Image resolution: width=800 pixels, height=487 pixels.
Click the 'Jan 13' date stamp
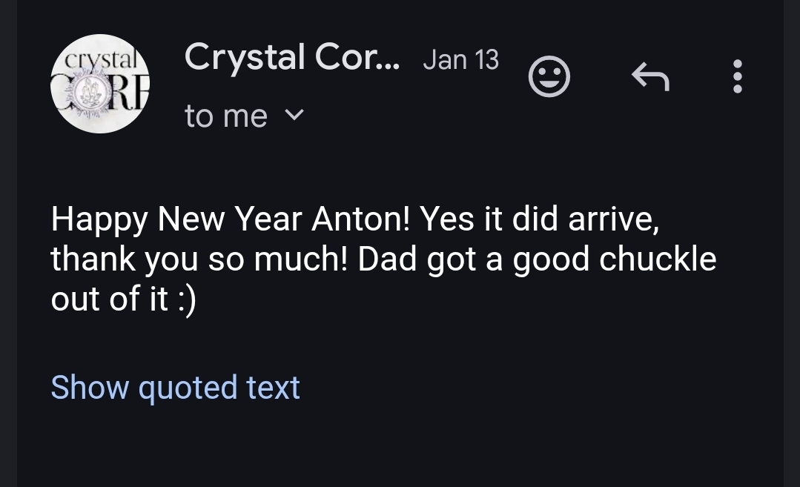coord(460,60)
